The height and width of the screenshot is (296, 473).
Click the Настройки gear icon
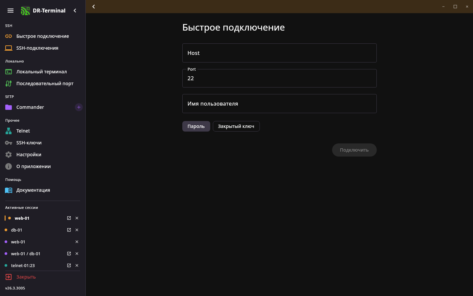[9, 155]
